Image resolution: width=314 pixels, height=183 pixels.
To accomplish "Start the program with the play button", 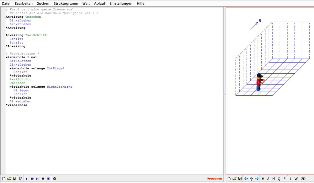I will click(27, 179).
